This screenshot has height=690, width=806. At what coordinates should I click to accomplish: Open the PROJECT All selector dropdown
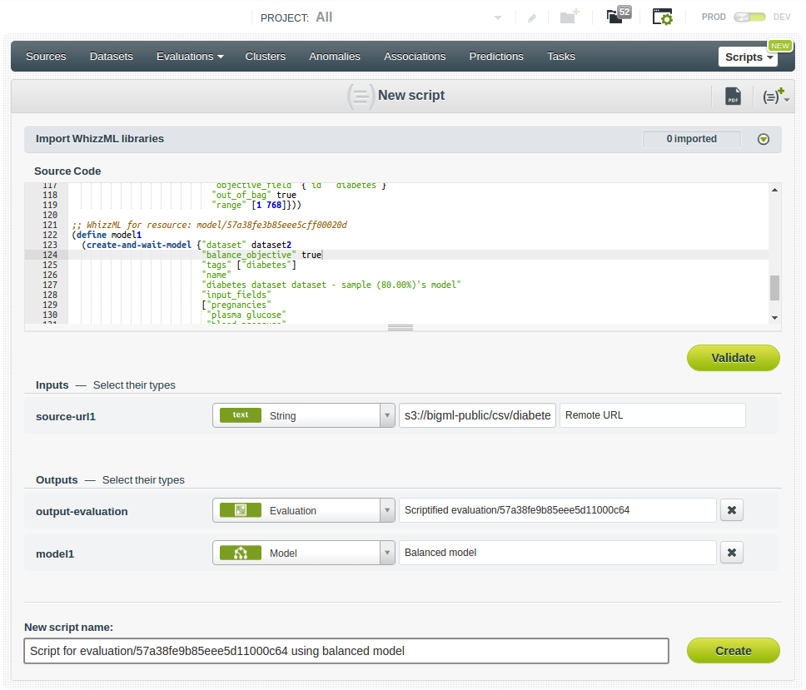pyautogui.click(x=498, y=17)
